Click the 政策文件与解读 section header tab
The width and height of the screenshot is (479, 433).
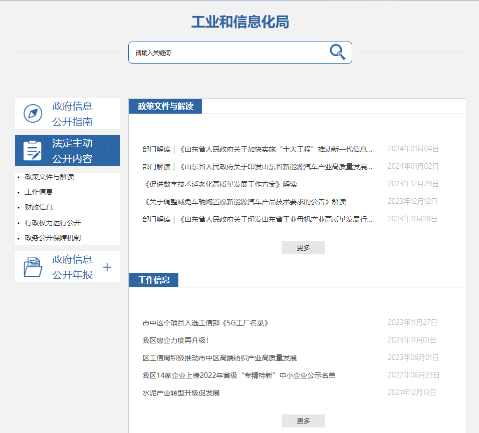pos(165,106)
